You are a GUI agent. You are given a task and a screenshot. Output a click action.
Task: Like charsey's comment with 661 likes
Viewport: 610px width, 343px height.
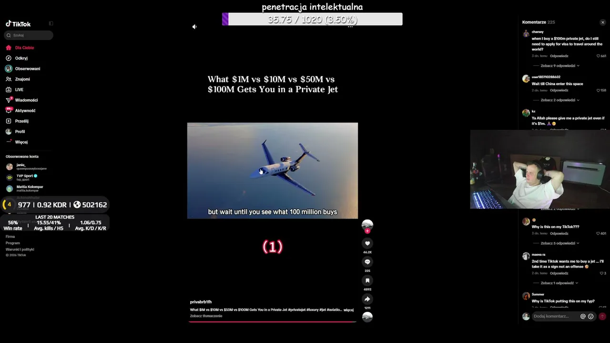point(599,56)
